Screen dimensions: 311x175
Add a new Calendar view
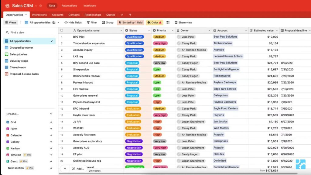[x=51, y=135]
